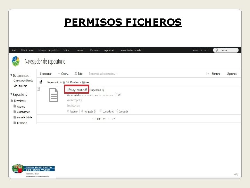The height and width of the screenshot is (188, 250).
Task: Click the Me gusta link text
Action: tap(89, 111)
